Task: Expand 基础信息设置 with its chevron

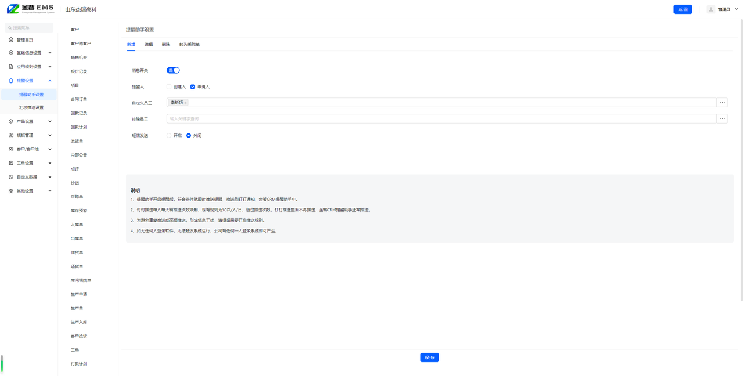Action: pyautogui.click(x=50, y=53)
